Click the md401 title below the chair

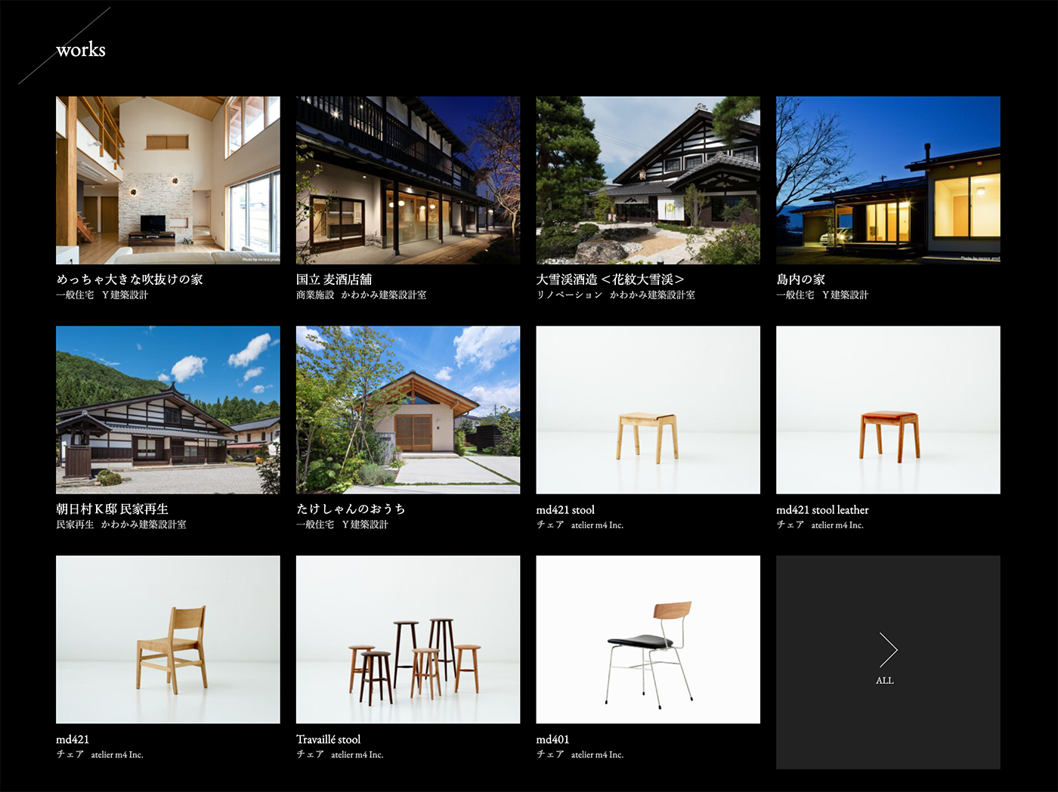point(552,739)
